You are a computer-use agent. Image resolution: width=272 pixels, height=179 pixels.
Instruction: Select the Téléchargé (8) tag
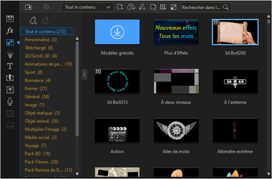click(x=39, y=48)
